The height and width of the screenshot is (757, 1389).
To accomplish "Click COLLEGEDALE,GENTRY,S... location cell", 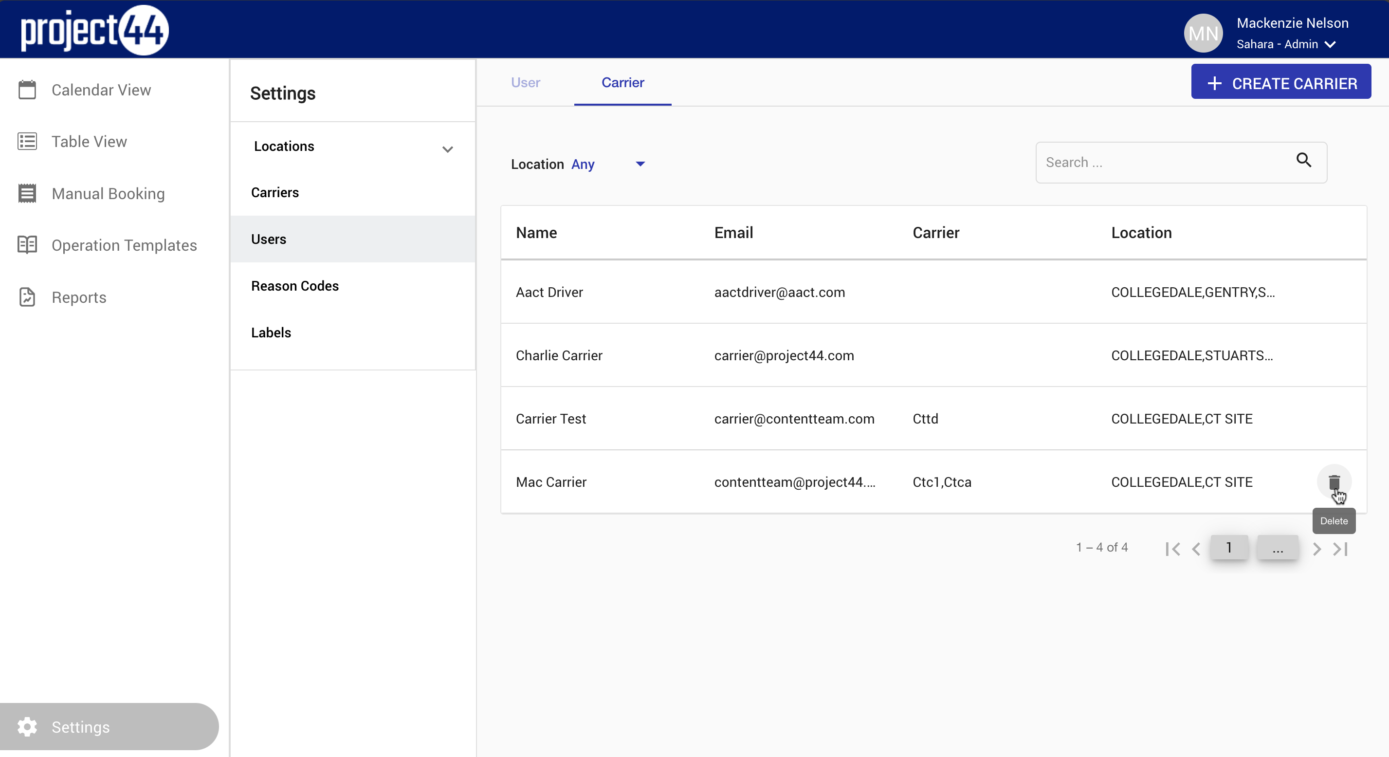I will coord(1193,292).
